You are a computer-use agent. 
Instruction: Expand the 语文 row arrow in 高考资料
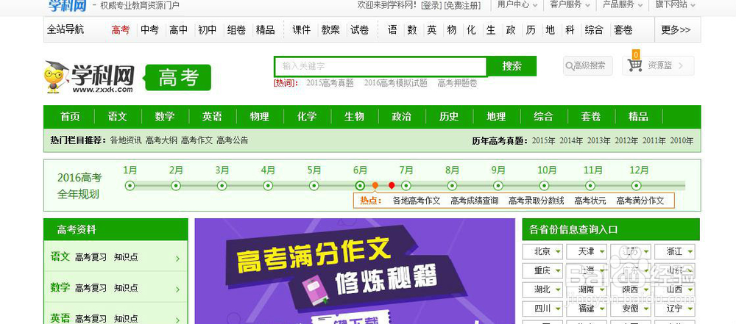point(177,259)
